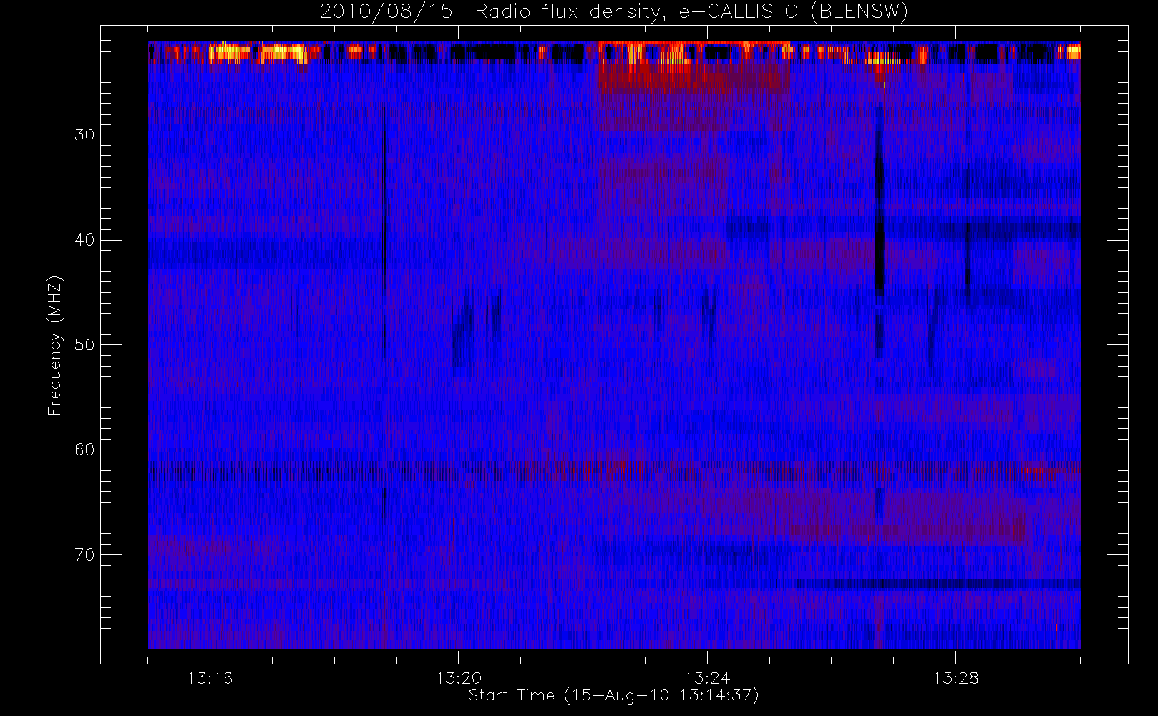Click the 13:20 time tick label
The image size is (1158, 716).
(458, 678)
